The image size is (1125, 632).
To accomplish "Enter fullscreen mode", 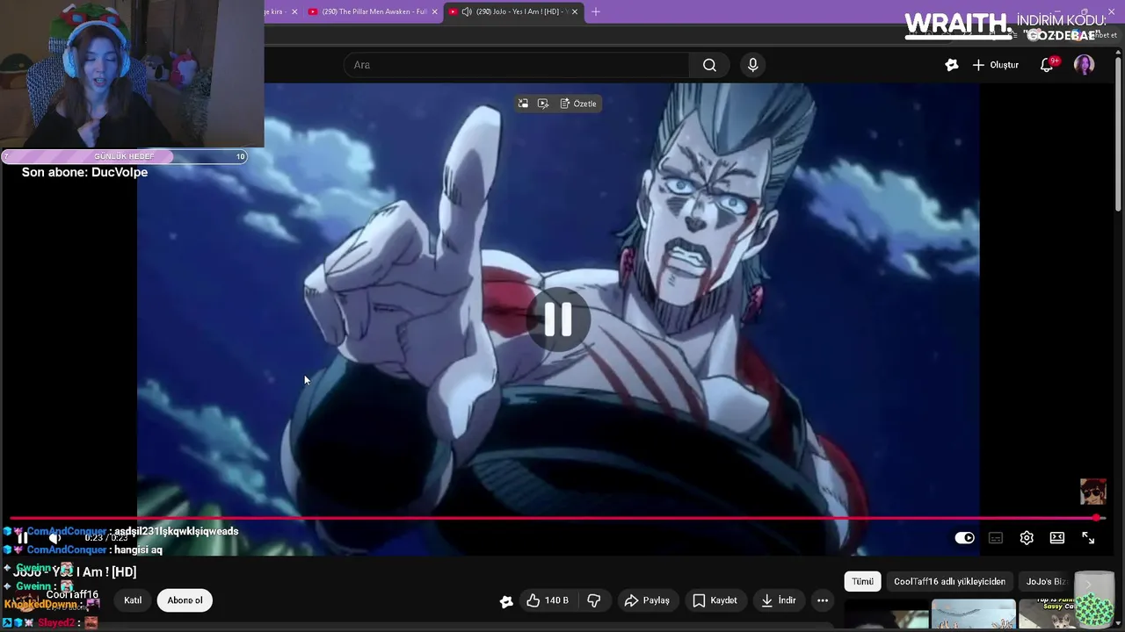I will (1088, 538).
